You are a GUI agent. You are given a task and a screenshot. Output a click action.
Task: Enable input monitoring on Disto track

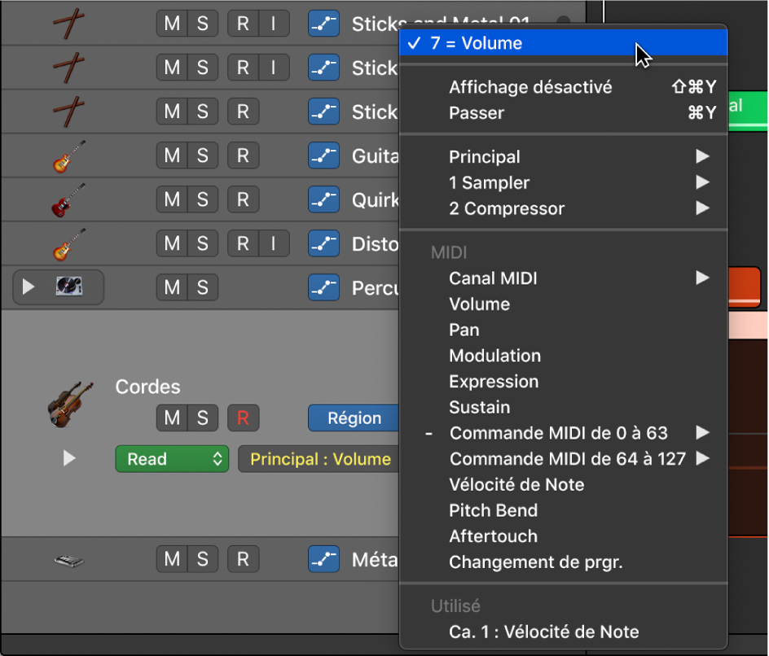(x=274, y=243)
